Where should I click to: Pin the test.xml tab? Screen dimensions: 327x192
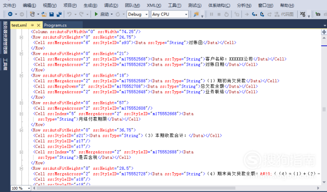point(32,25)
